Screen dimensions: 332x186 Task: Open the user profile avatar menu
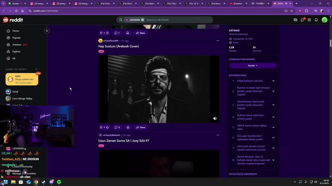click(x=324, y=20)
